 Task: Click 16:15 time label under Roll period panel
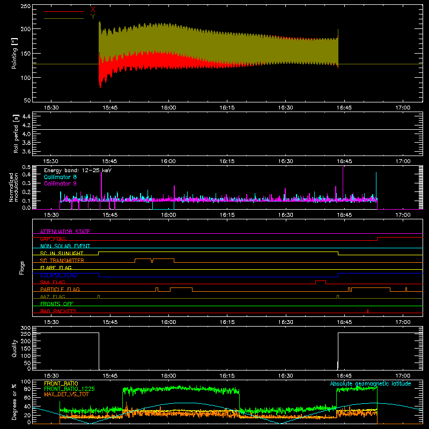(x=227, y=161)
